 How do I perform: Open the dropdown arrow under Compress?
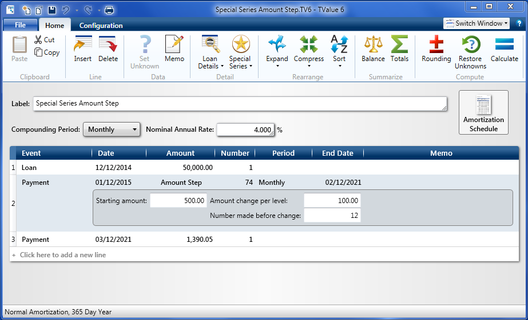[x=309, y=66]
